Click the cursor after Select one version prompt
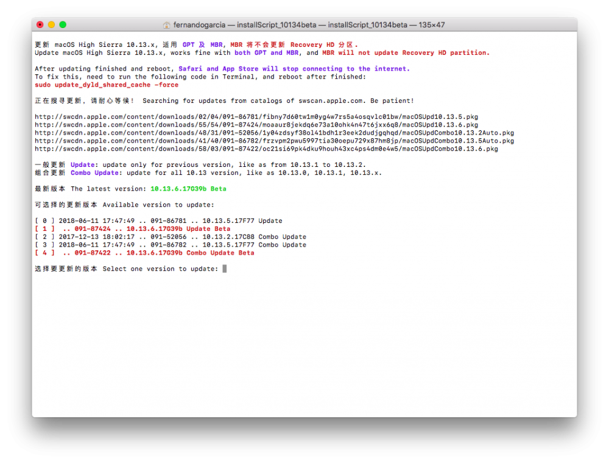Screen dimensions: 609x463 [x=225, y=269]
